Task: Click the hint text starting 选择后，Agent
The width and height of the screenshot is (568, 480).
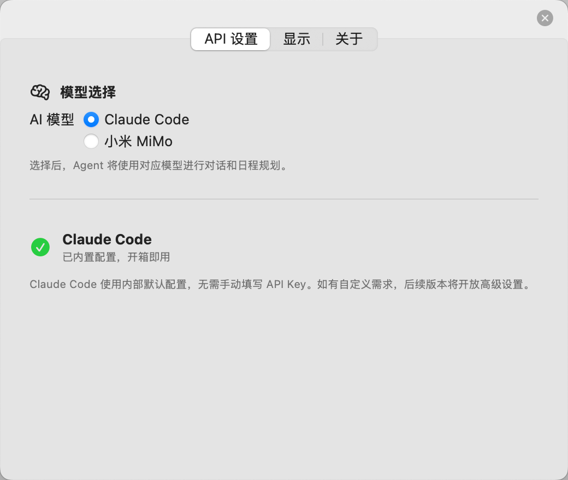Action: [159, 166]
